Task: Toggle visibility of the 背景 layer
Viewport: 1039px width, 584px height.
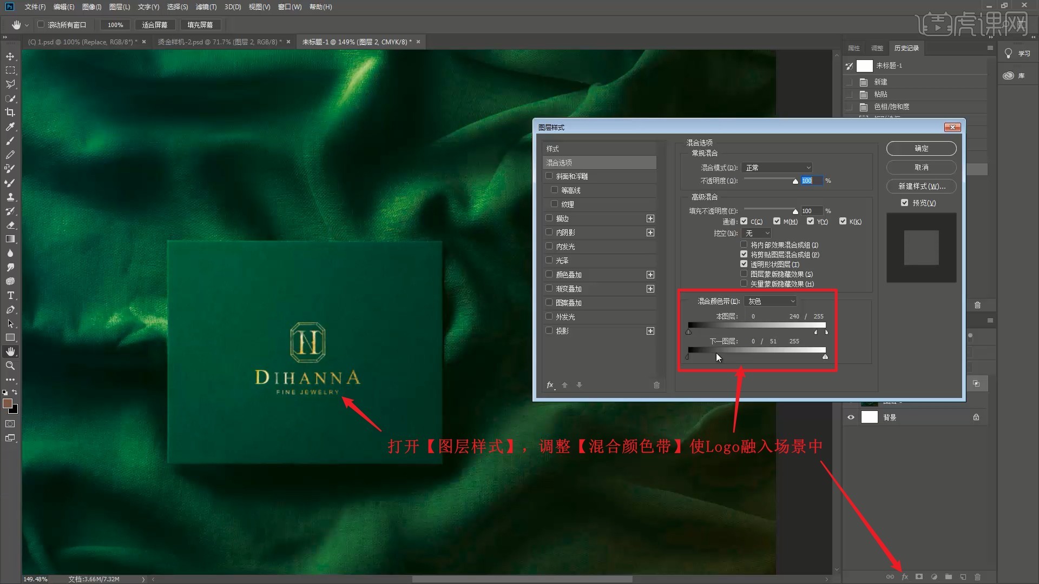Action: coord(851,417)
